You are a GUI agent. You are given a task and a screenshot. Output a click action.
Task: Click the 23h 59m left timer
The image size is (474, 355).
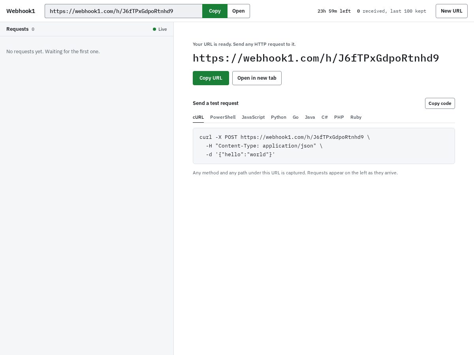[x=334, y=11]
